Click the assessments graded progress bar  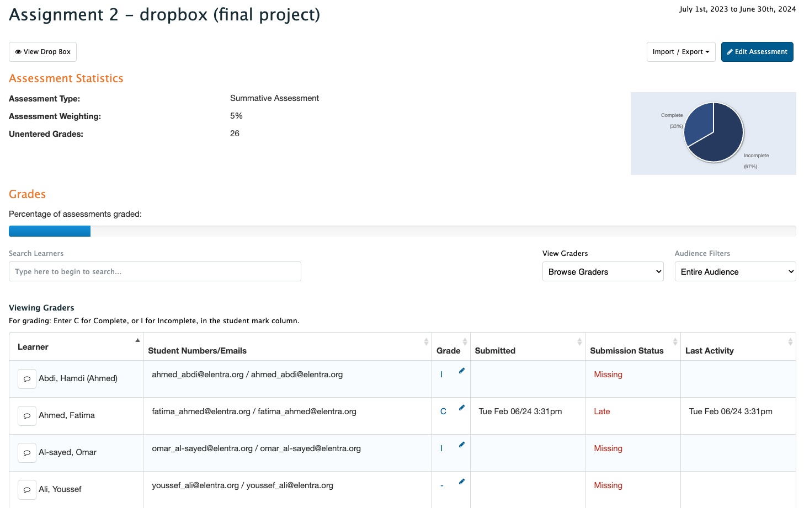pos(402,231)
